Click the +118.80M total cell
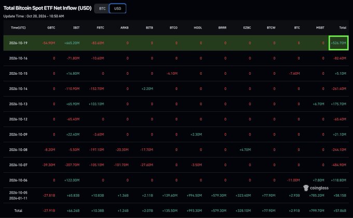The width and height of the screenshot is (353, 218). pos(338,180)
